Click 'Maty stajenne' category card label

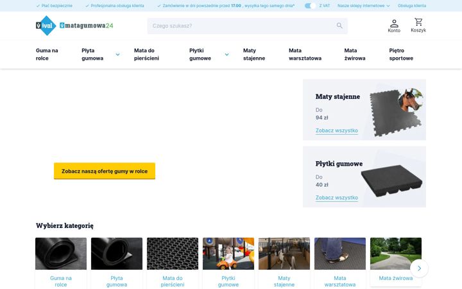point(284,281)
